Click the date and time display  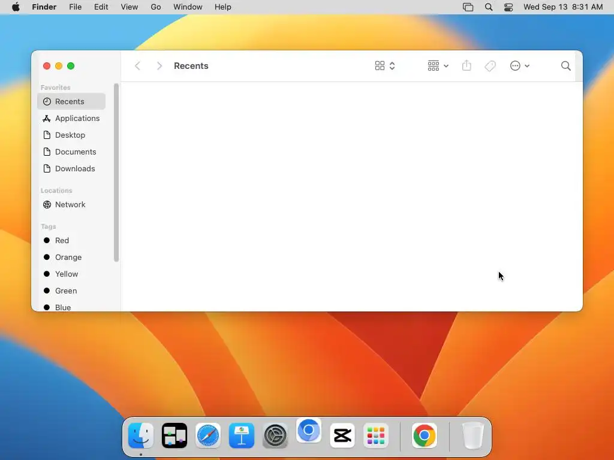click(x=563, y=7)
